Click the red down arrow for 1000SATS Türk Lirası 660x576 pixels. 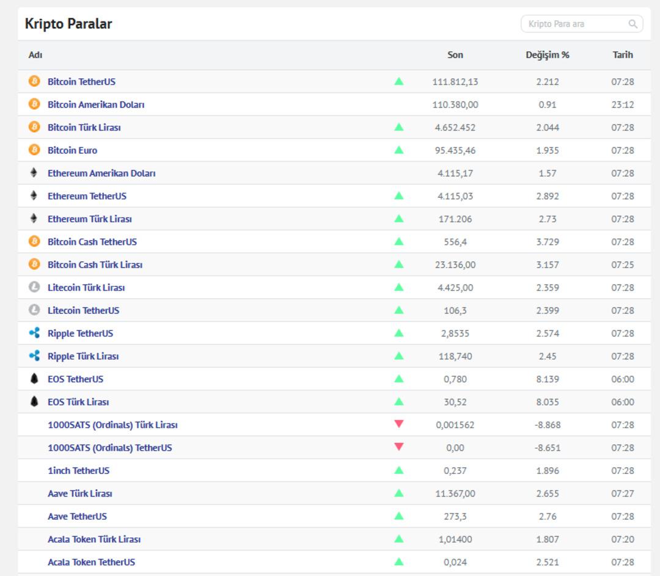[398, 424]
